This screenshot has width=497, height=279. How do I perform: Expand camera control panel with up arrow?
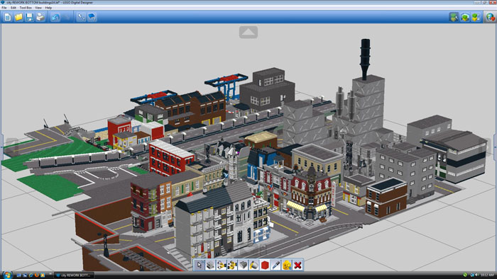click(x=248, y=32)
